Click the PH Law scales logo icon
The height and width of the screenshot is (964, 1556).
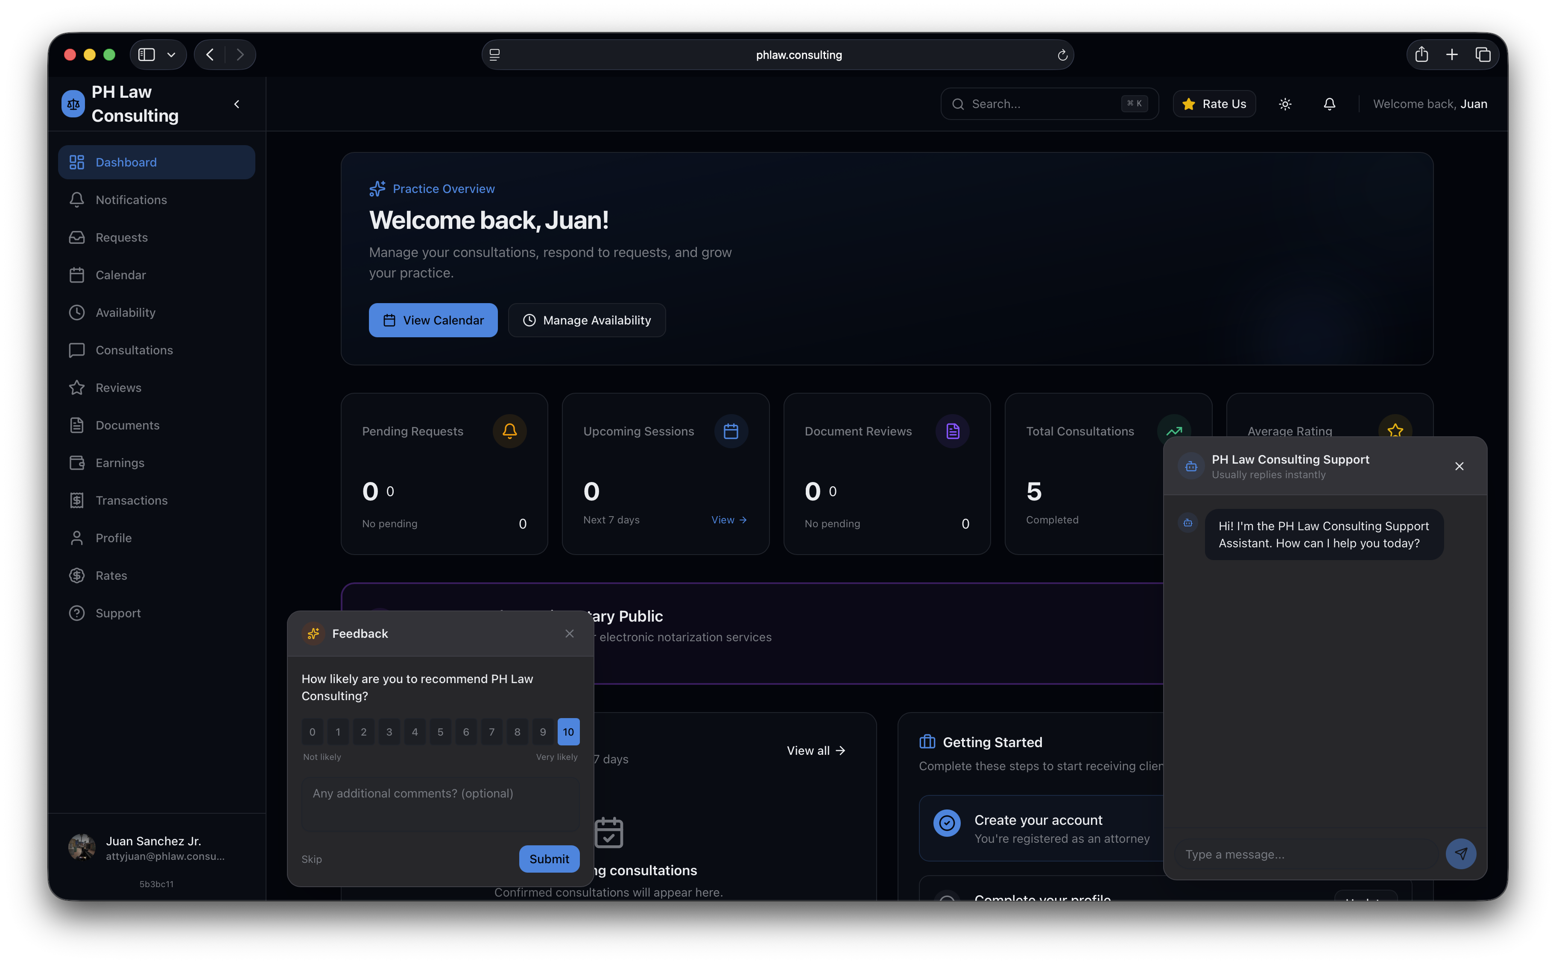[73, 104]
